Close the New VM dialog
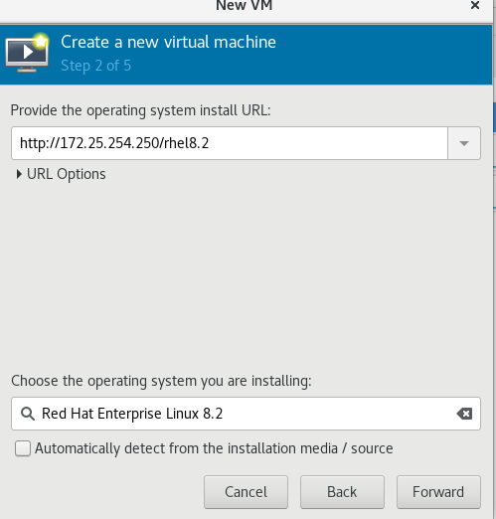496x519 pixels. click(x=475, y=5)
